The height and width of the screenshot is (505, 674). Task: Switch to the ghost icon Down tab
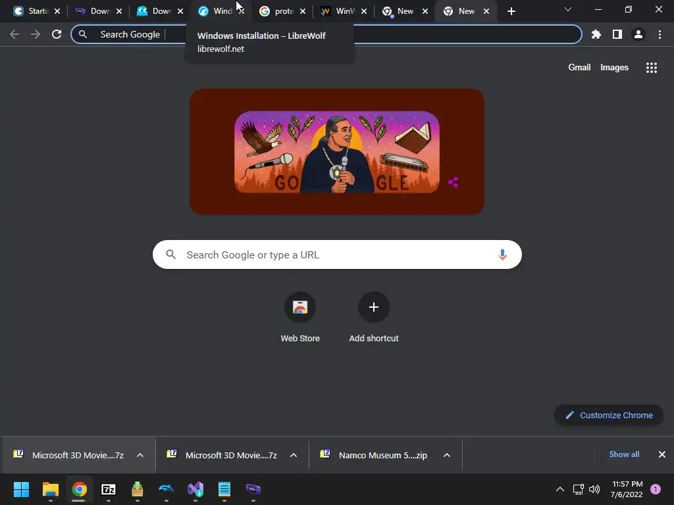154,11
